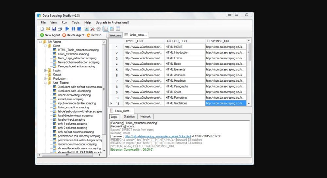The image size is (327, 178).
Task: Expand the Production folder node
Action: [45, 78]
